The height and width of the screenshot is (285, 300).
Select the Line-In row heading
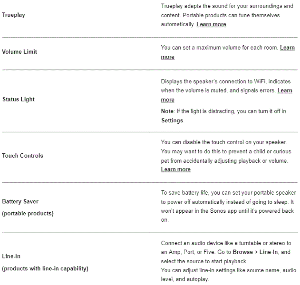pyautogui.click(x=11, y=256)
